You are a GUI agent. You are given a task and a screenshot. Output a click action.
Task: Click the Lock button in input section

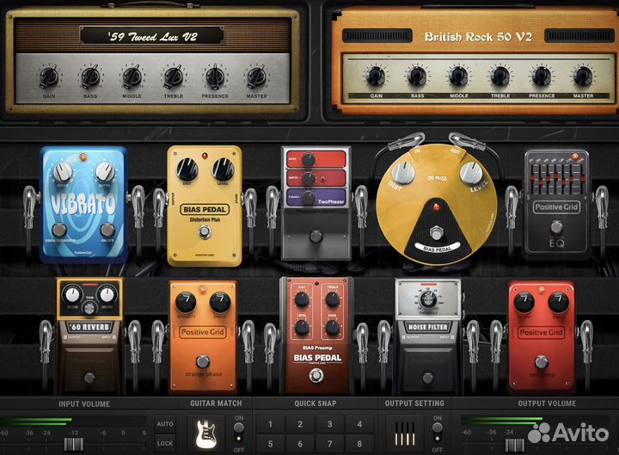[x=165, y=443]
